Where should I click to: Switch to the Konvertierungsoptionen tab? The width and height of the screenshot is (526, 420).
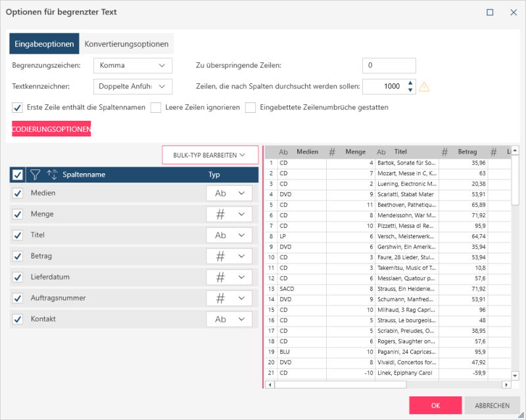126,44
